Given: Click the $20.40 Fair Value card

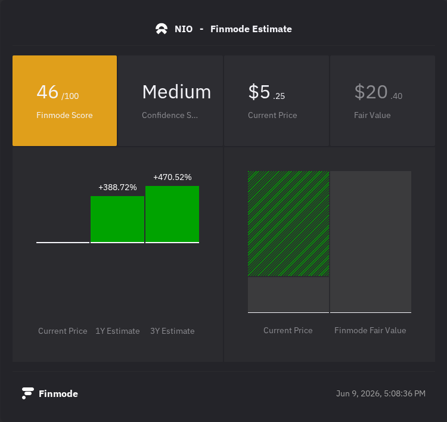Looking at the screenshot, I should click(x=382, y=101).
